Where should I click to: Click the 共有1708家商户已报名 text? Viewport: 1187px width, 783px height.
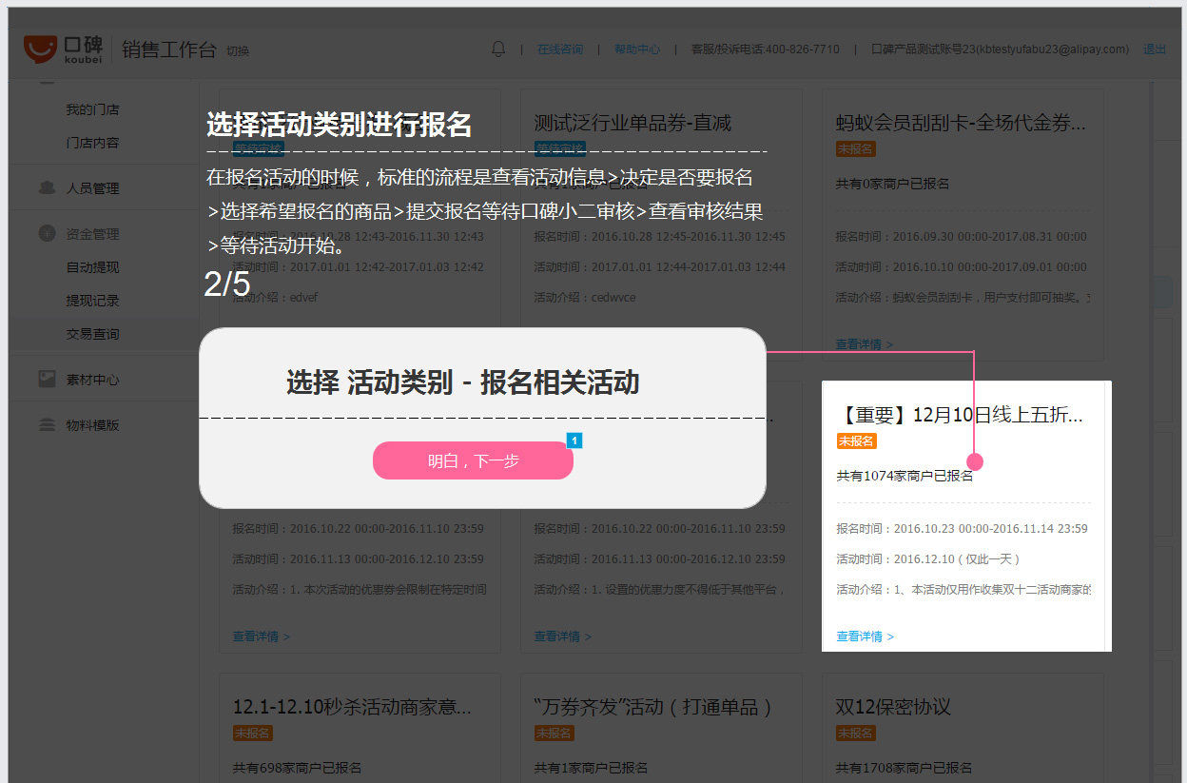[905, 768]
